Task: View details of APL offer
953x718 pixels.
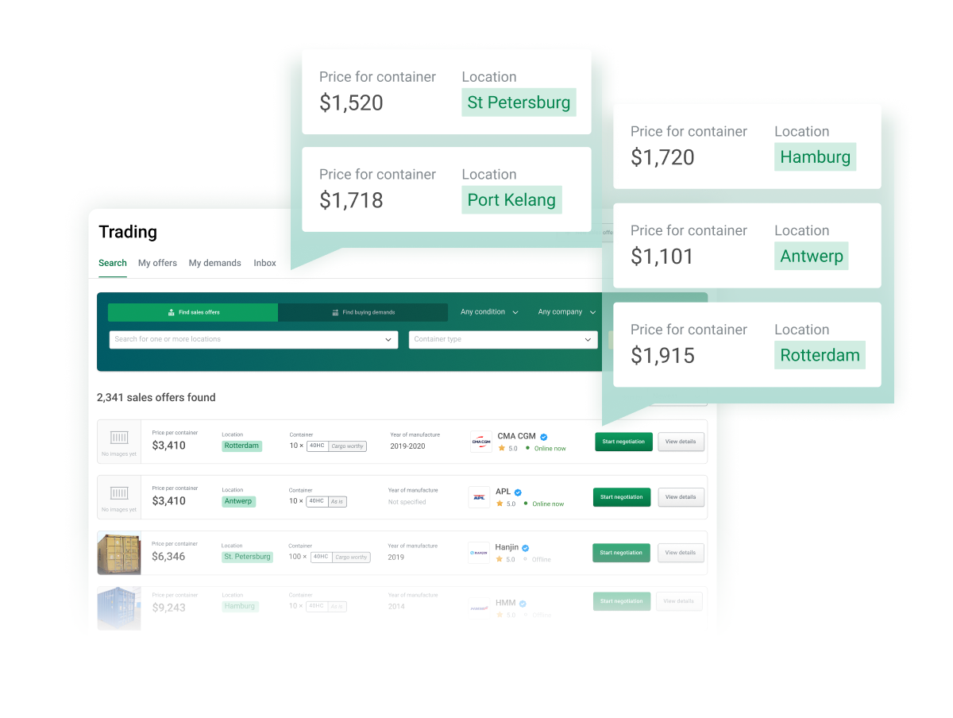Action: point(681,497)
